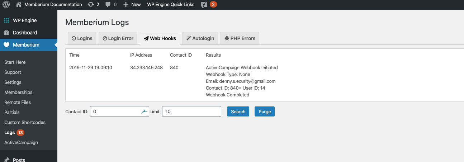Open WP Engine Quick Links menu
This screenshot has height=162, width=464.
click(171, 5)
